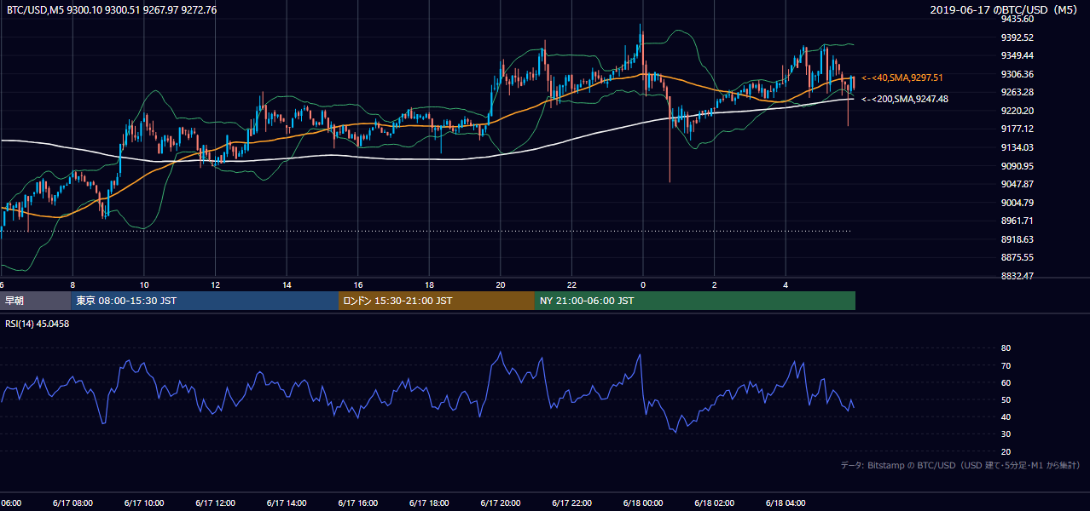Click the 40 SMA 9297.51 label
The width and height of the screenshot is (1090, 511).
902,78
